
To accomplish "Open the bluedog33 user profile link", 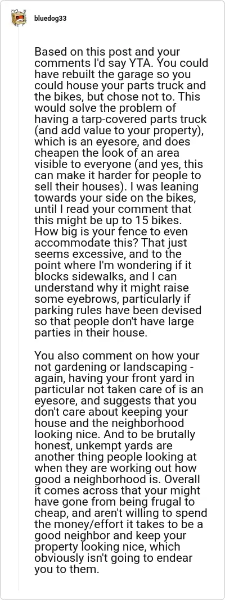I will (x=49, y=18).
